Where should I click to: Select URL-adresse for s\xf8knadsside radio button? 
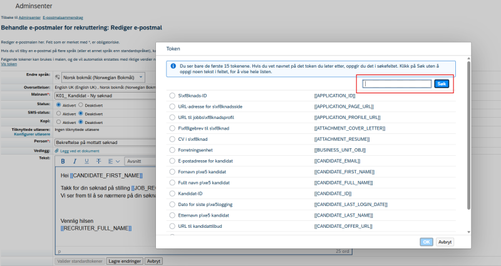[172, 106]
